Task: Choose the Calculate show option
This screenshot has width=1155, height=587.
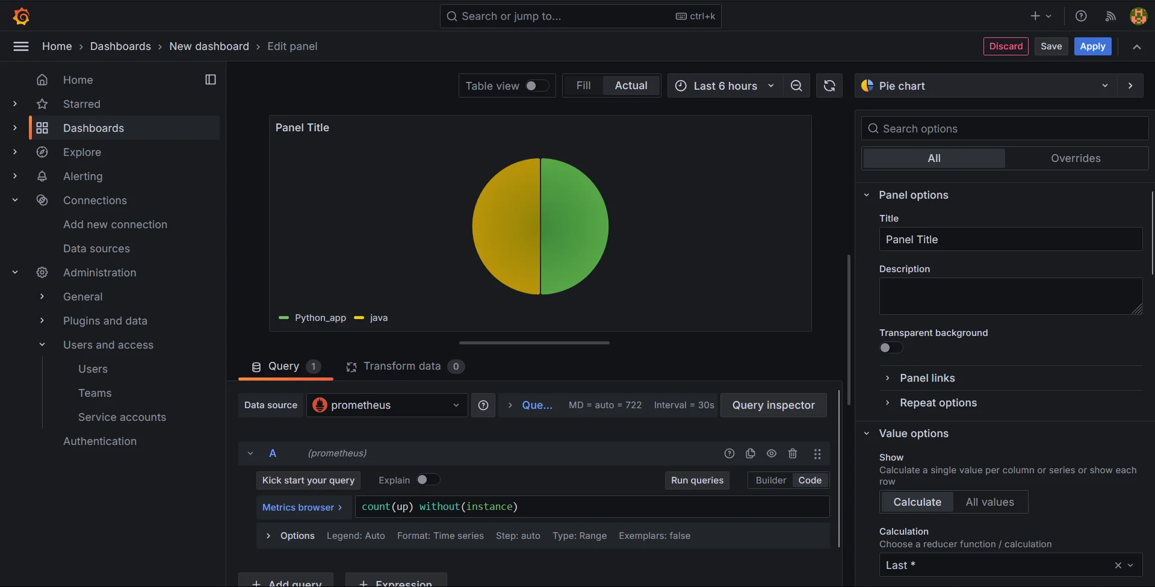Action: click(917, 502)
